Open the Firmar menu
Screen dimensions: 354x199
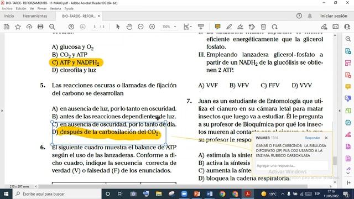(x=42, y=9)
